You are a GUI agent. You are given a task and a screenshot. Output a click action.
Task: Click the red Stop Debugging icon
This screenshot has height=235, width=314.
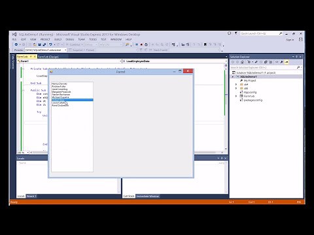point(141,44)
